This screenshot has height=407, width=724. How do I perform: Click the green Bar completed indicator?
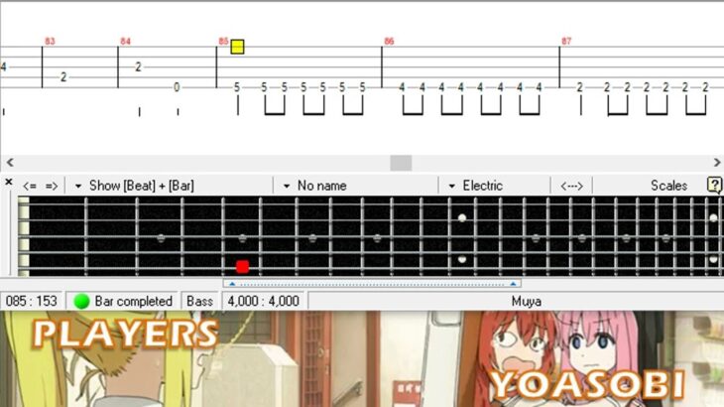[x=81, y=301]
